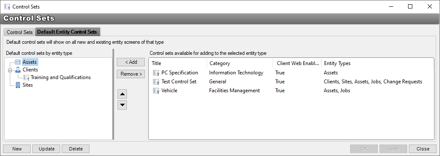Click True in the Vehicle row
The width and height of the screenshot is (440, 156).
point(280,91)
